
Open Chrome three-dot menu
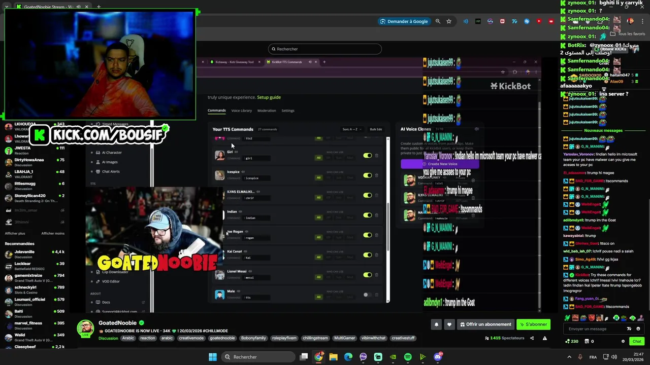[x=643, y=21]
